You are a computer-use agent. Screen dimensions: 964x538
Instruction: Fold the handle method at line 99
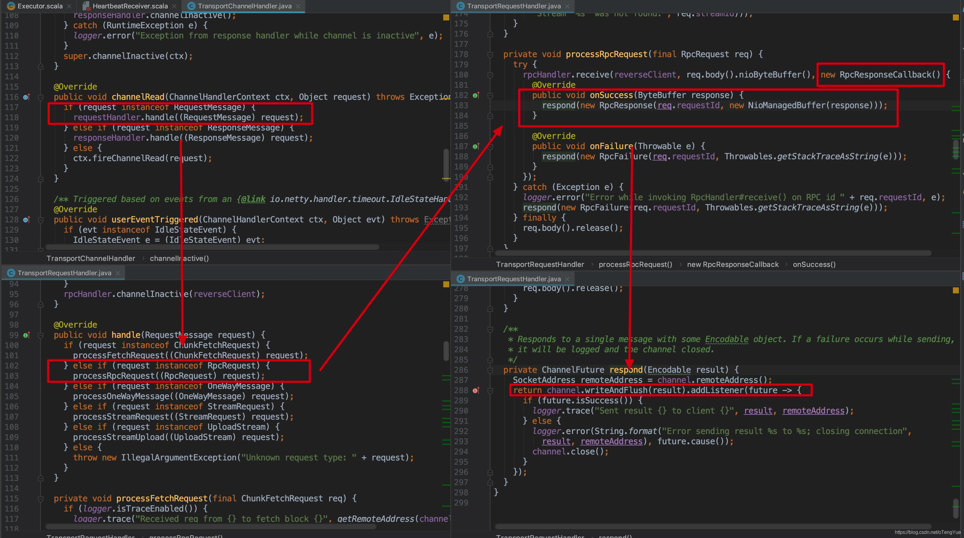point(41,335)
